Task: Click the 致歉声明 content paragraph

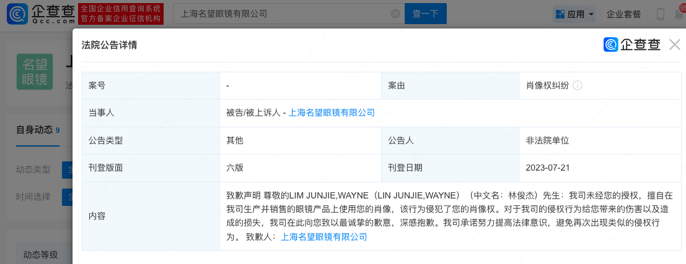Action: click(x=450, y=216)
